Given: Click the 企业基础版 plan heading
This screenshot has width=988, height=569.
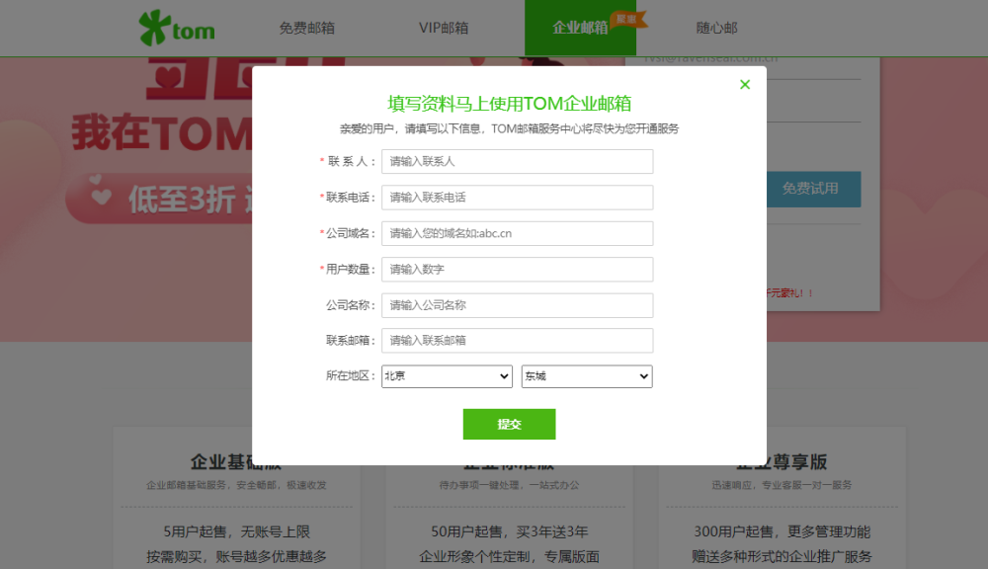Looking at the screenshot, I should click(236, 460).
